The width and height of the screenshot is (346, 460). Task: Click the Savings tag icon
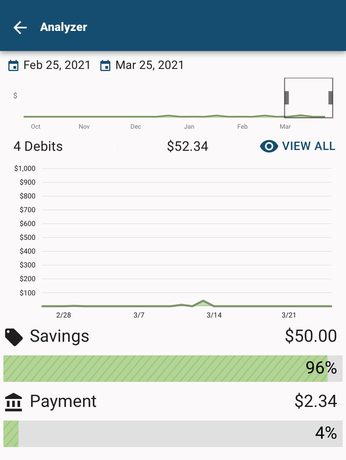tap(14, 337)
